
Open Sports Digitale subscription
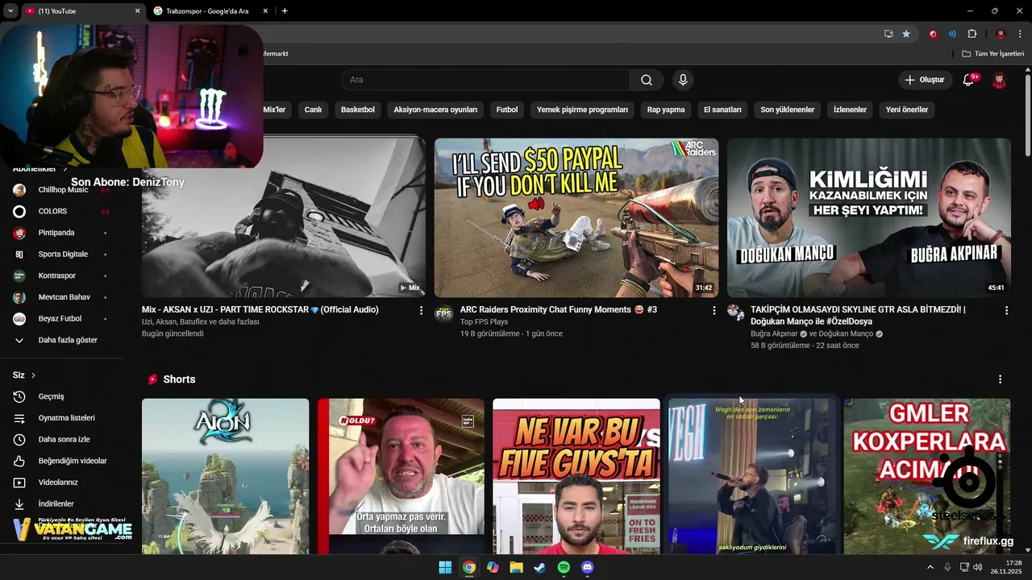pyautogui.click(x=63, y=255)
